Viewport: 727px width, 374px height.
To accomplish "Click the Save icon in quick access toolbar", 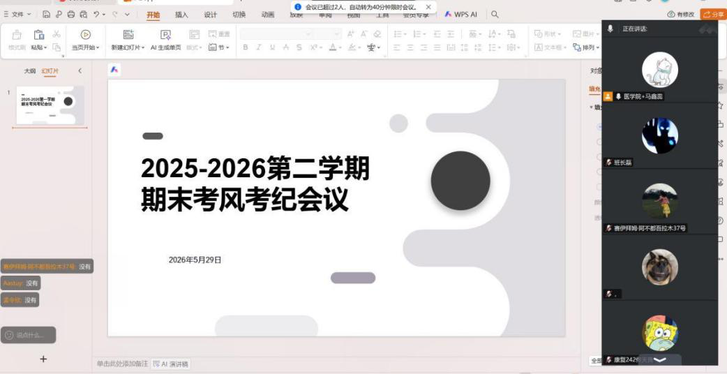I will [x=46, y=15].
